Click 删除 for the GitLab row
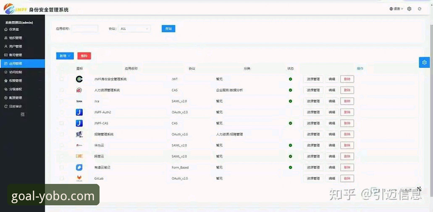The image size is (433, 212). (x=347, y=178)
